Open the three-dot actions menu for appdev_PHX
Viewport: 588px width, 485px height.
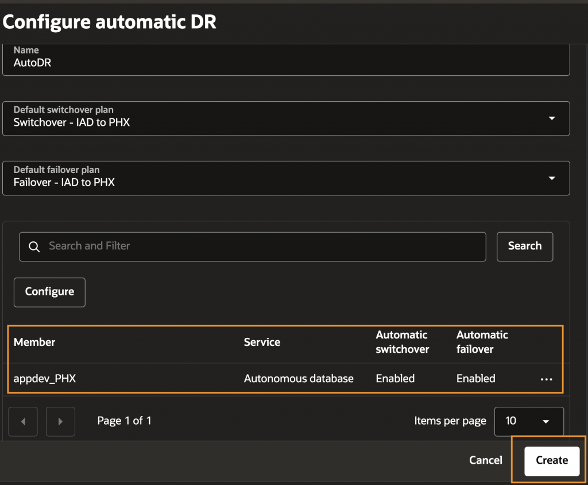click(546, 379)
